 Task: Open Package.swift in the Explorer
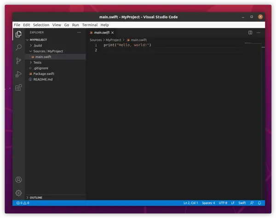click(56, 74)
